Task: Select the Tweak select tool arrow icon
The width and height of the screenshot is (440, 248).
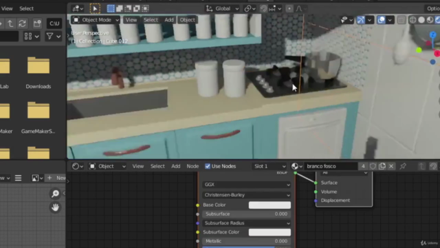Action: 95,9
